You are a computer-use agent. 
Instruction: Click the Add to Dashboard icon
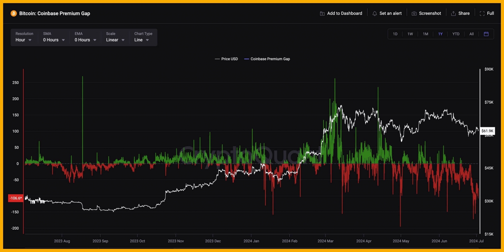pyautogui.click(x=322, y=14)
